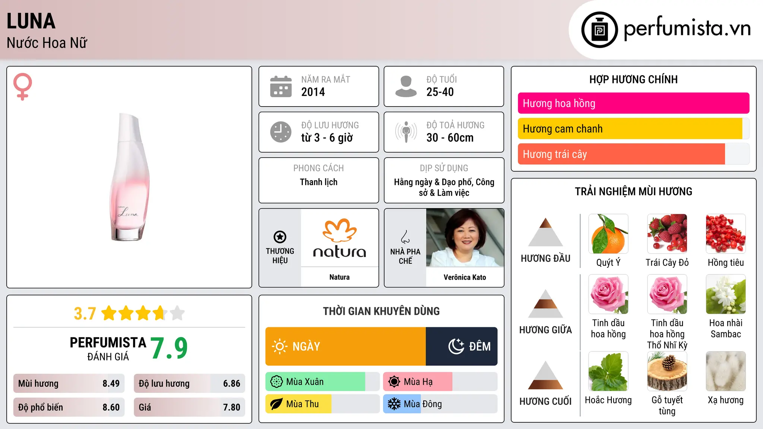The width and height of the screenshot is (763, 429).
Task: Select the Quýt Ý note image
Action: click(x=608, y=234)
